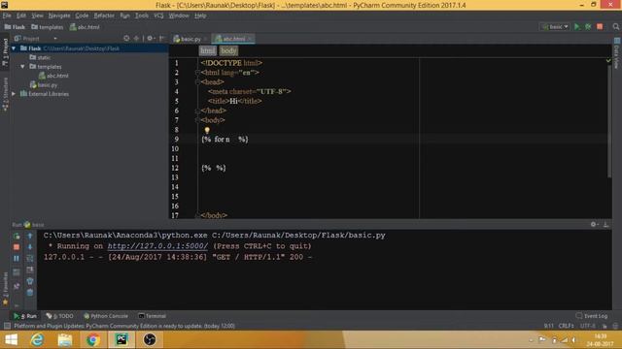
Task: Open the Run menu
Action: pos(125,16)
